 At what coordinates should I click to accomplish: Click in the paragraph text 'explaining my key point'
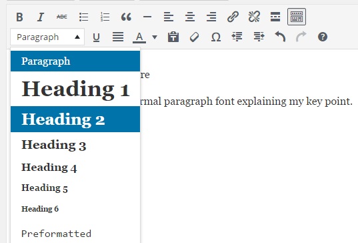click(295, 101)
